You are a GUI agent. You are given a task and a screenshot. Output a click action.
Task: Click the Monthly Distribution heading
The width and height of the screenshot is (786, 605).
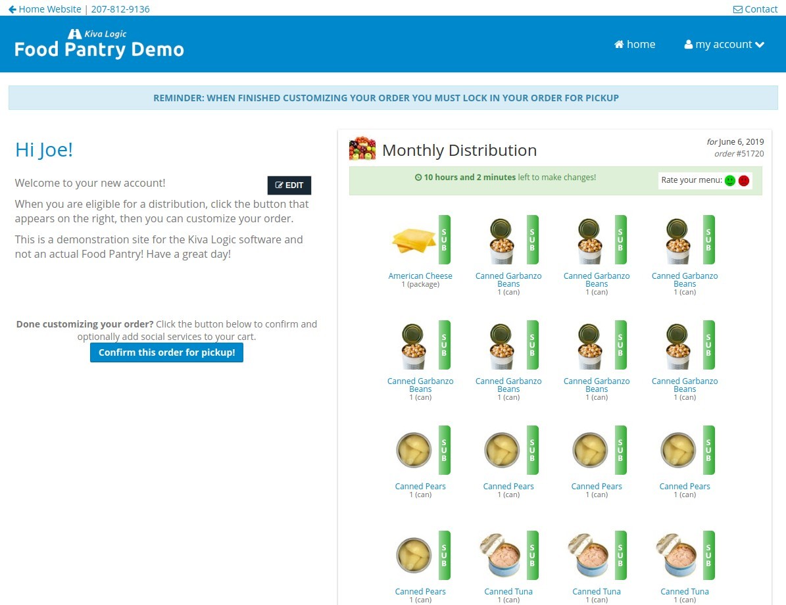click(x=459, y=150)
